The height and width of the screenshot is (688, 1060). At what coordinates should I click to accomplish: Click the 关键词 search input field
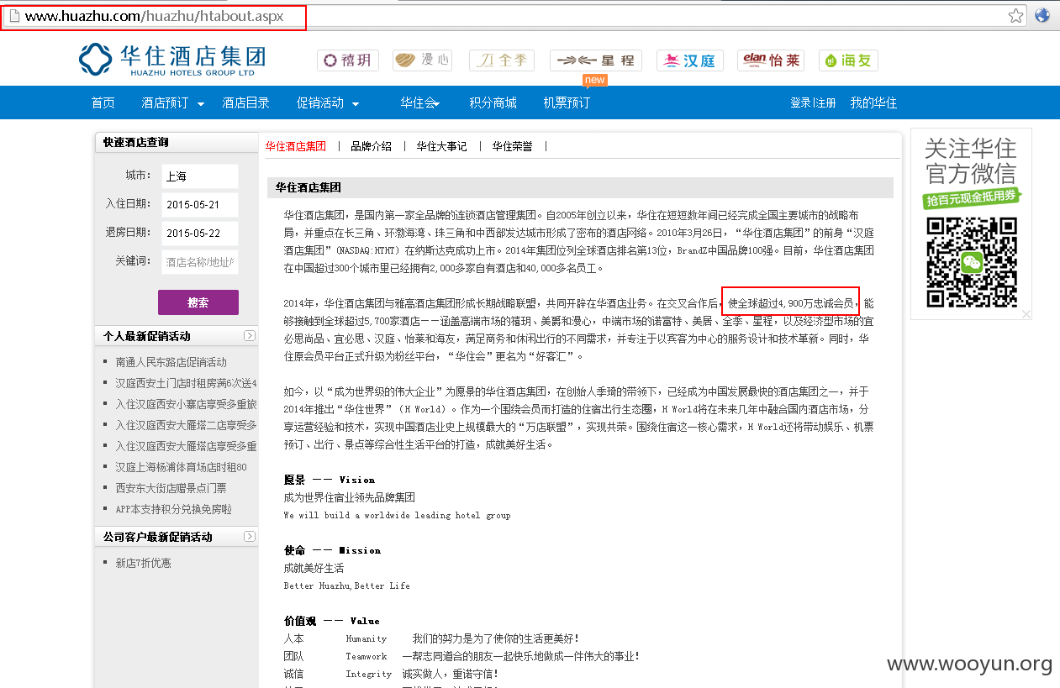point(200,262)
